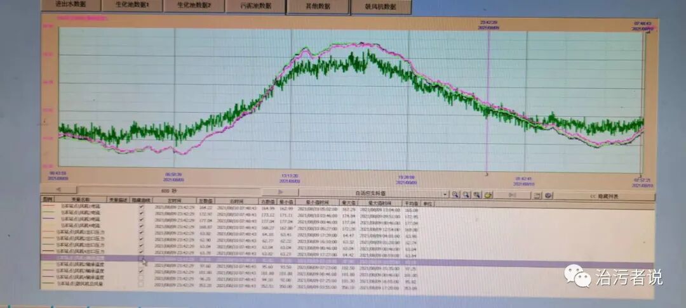Toggle hide-curve checkbox for row with 63.82
This screenshot has height=308, width=686.
[x=141, y=233]
